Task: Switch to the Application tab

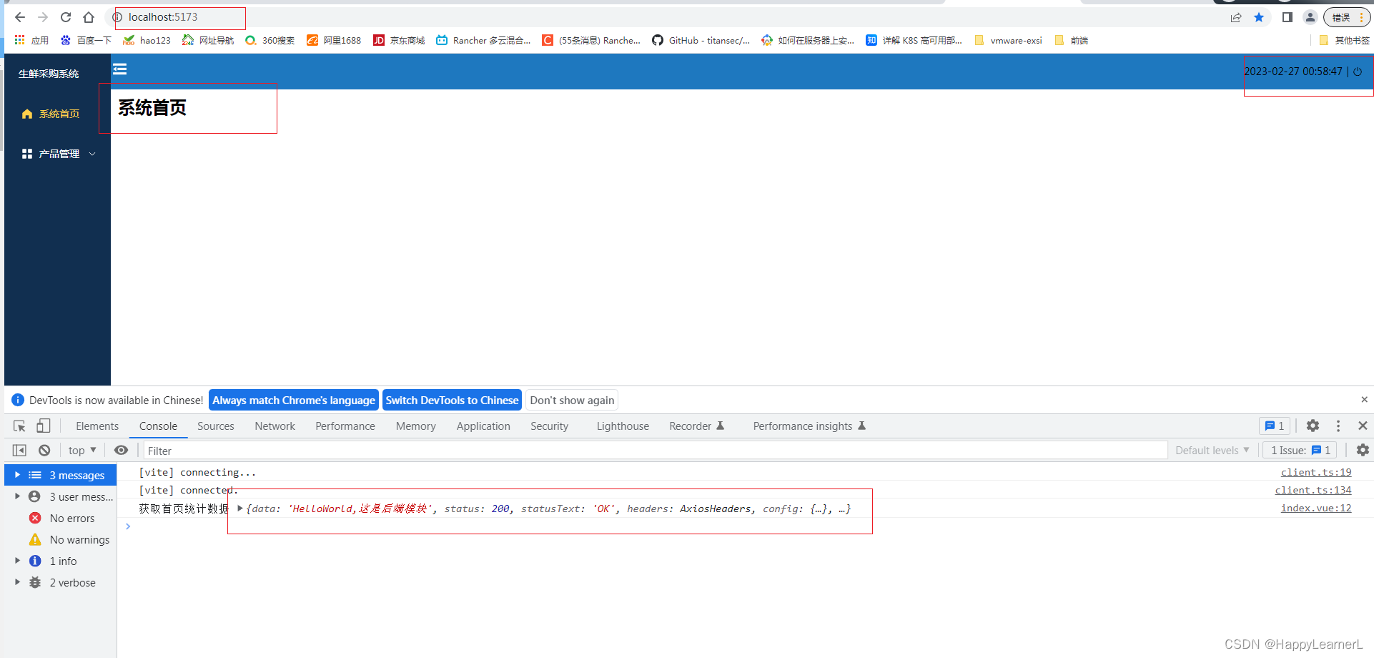Action: [483, 426]
